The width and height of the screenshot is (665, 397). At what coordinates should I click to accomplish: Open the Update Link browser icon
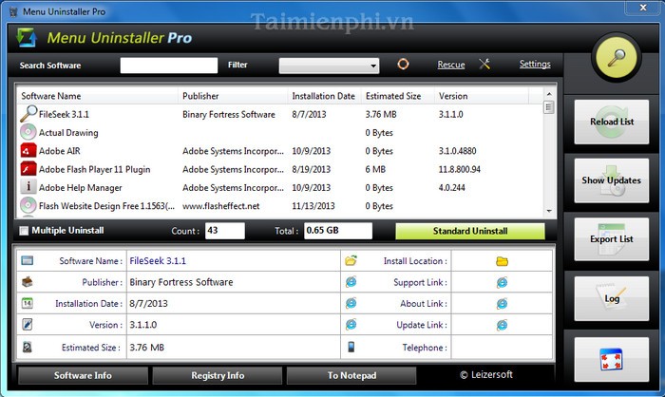pos(502,325)
